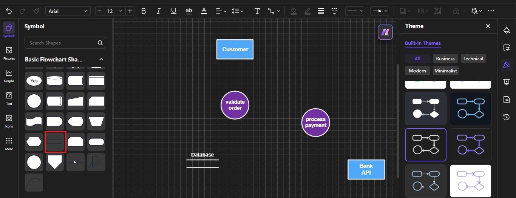This screenshot has height=198, width=516.
Task: Open the layer order arrange dropdown
Action: (405, 11)
